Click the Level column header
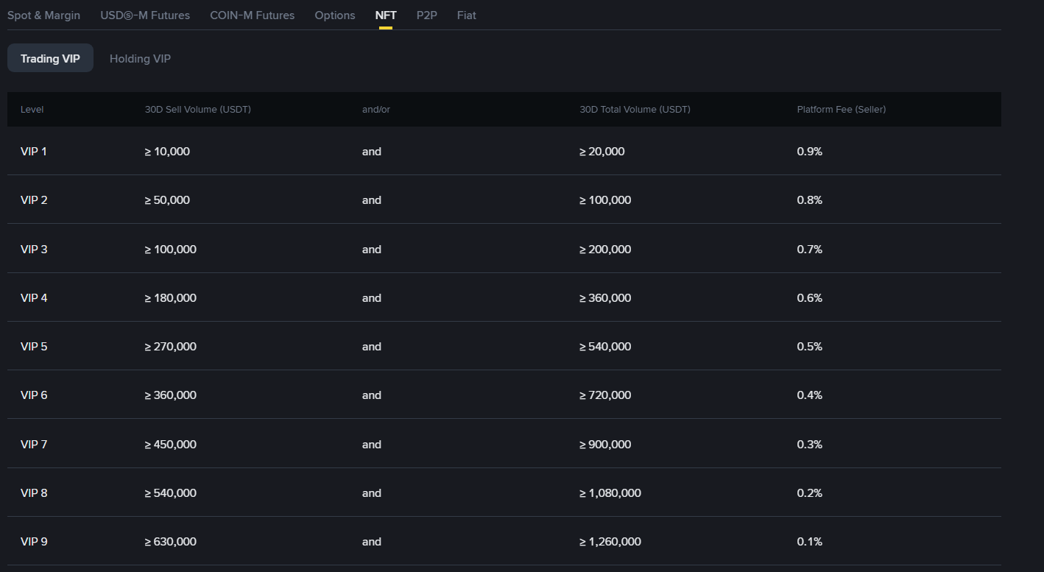1044x572 pixels. coord(32,109)
